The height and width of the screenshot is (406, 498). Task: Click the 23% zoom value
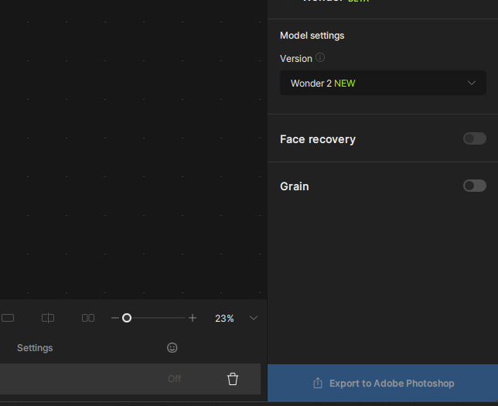click(x=224, y=319)
